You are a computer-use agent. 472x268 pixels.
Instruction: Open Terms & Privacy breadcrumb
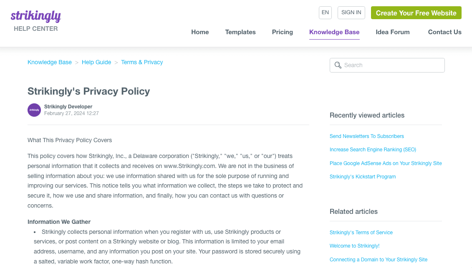pos(142,62)
